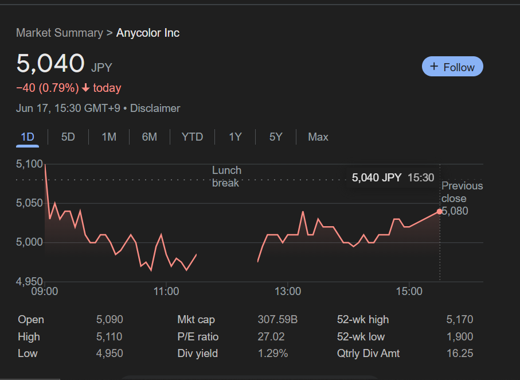This screenshot has width=520, height=380.
Task: Show the 5Y chart range
Action: point(276,137)
